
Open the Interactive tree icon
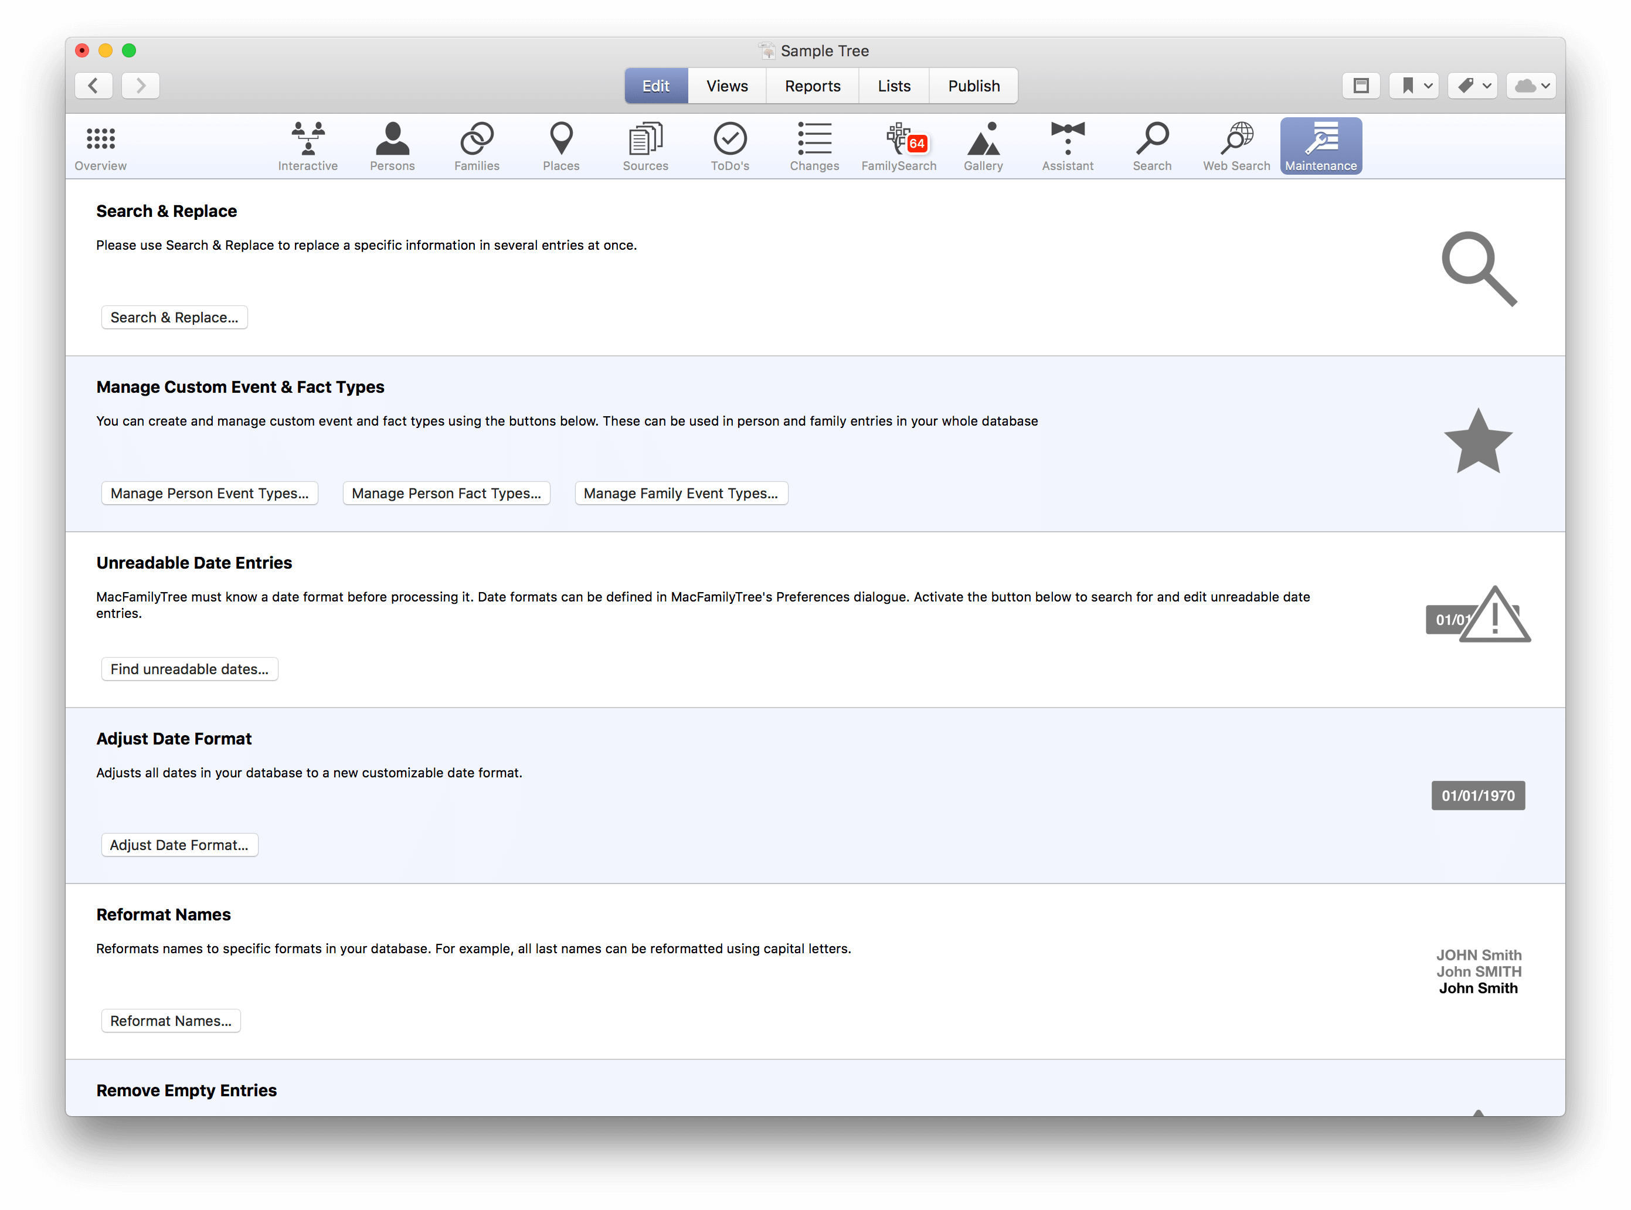308,146
